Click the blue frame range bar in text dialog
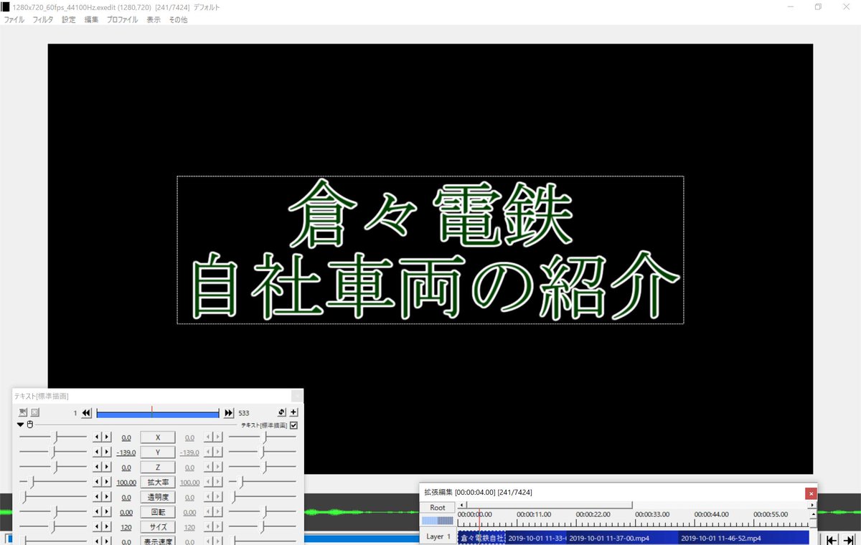Image resolution: width=861 pixels, height=545 pixels. click(x=157, y=413)
